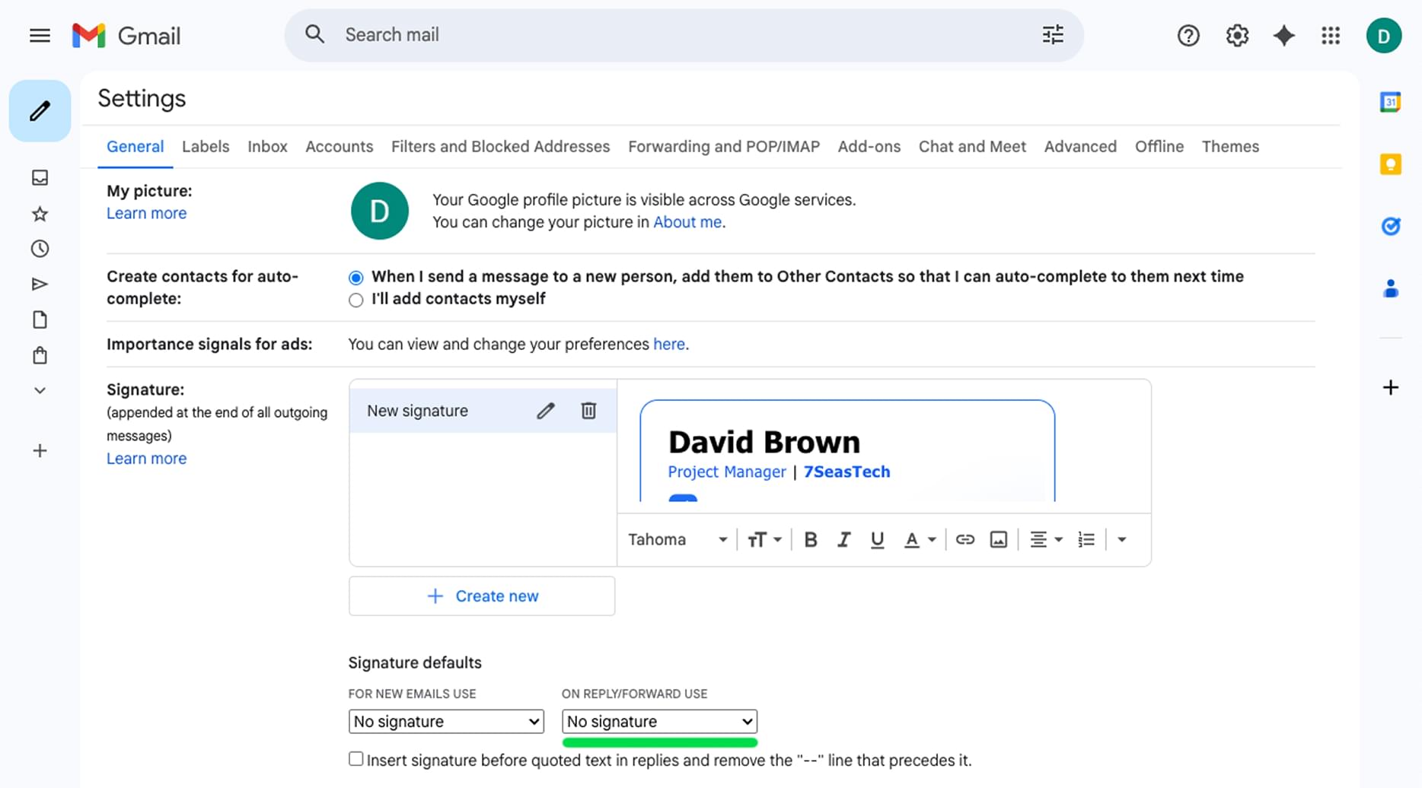
Task: Create new label plus icon in sidebar
Action: (x=40, y=450)
